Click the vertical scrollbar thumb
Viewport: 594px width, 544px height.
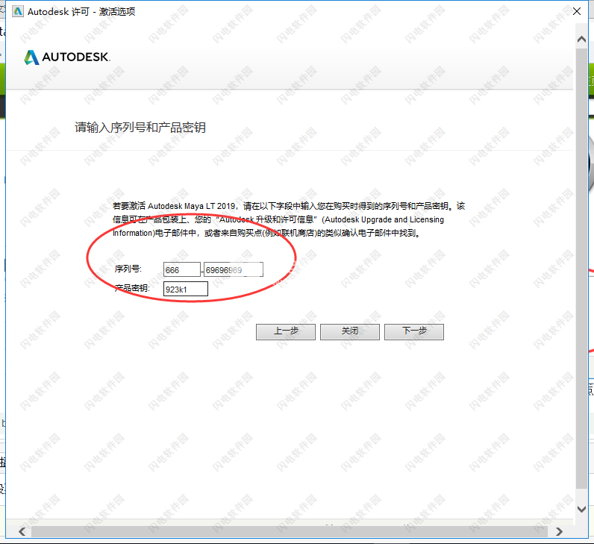(581, 268)
